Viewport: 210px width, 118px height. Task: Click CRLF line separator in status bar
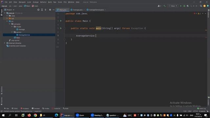pyautogui.click(x=190, y=111)
